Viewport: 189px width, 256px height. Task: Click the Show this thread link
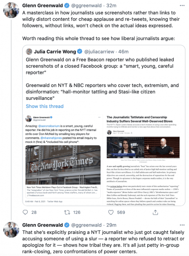45,106
